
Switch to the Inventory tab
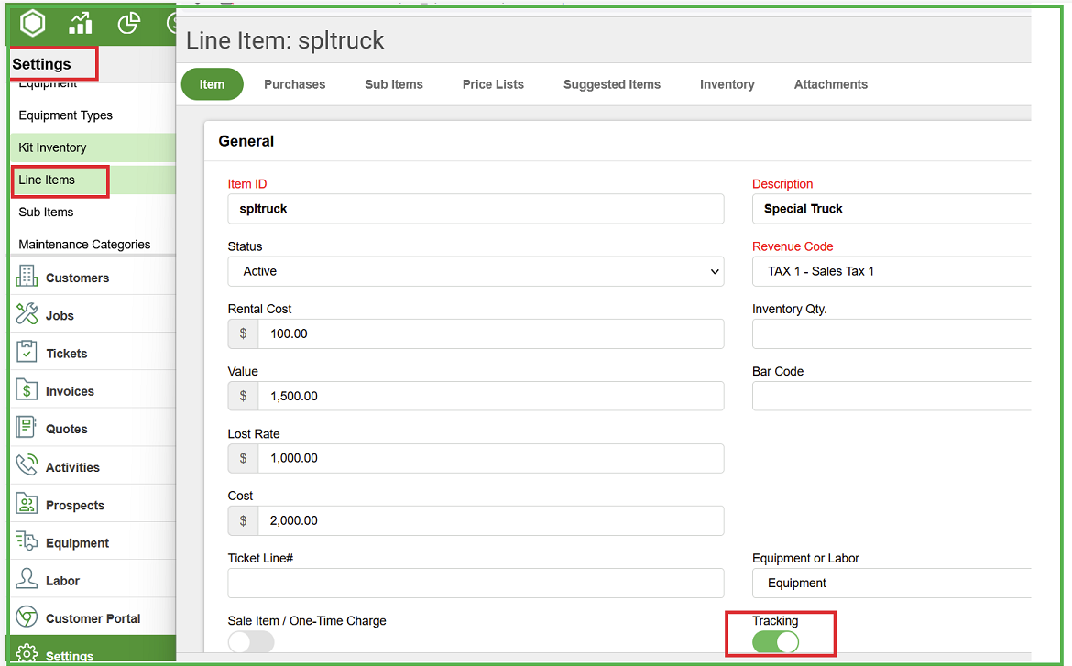pos(727,84)
